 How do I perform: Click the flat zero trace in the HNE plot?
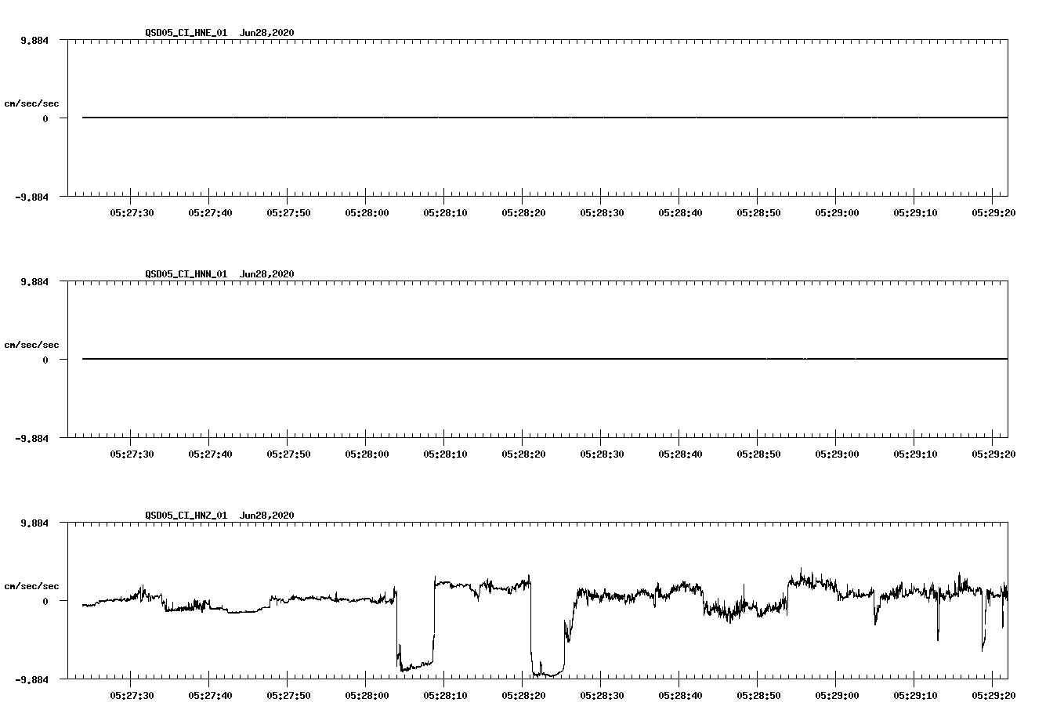545,118
